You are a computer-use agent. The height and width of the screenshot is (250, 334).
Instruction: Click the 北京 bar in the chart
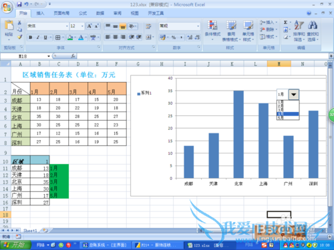coord(238,135)
